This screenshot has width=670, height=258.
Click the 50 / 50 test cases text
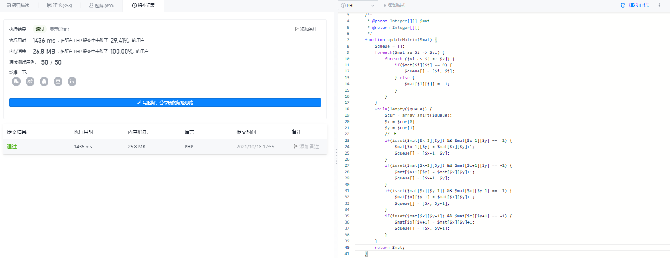coord(51,62)
